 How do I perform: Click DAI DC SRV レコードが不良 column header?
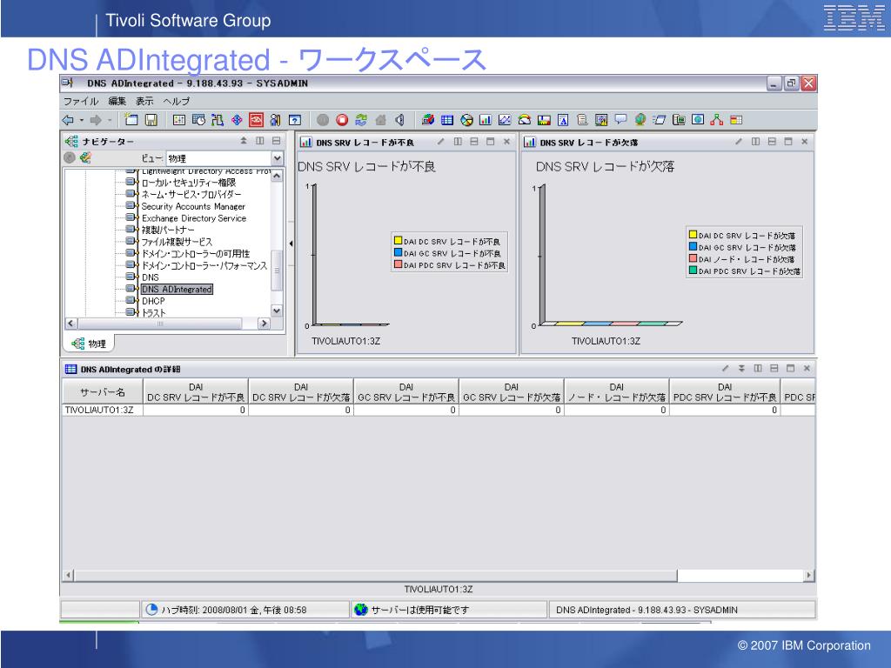point(196,392)
